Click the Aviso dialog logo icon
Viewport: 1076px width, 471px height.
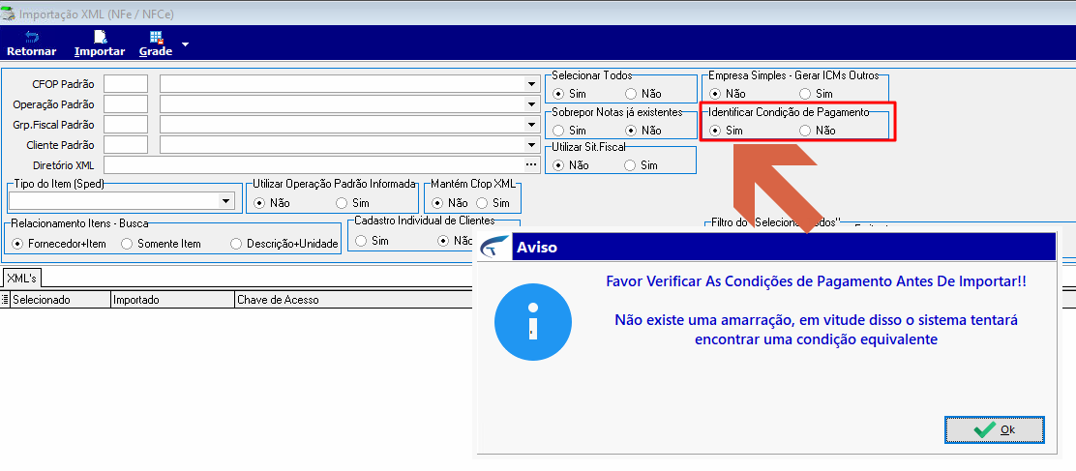click(494, 247)
